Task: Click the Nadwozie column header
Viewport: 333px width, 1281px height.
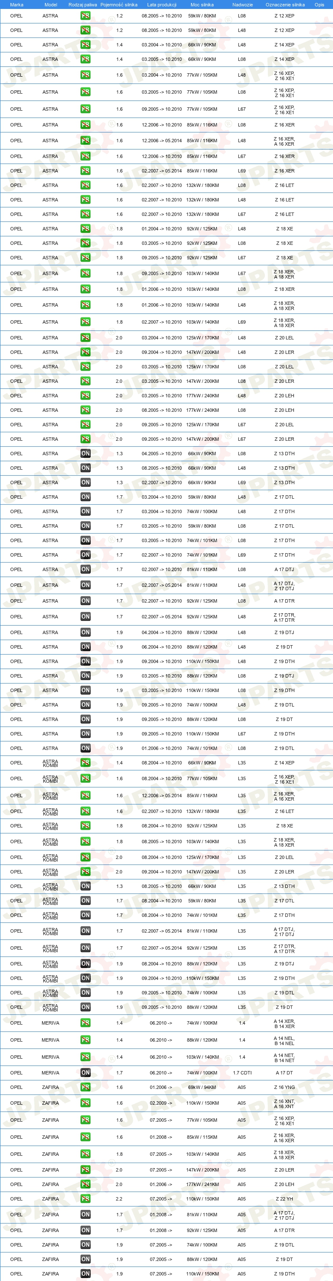Action: coord(243,5)
